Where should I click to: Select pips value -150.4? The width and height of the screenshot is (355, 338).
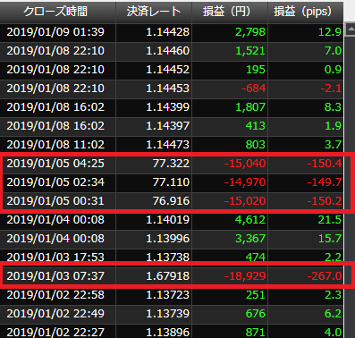pyautogui.click(x=325, y=163)
